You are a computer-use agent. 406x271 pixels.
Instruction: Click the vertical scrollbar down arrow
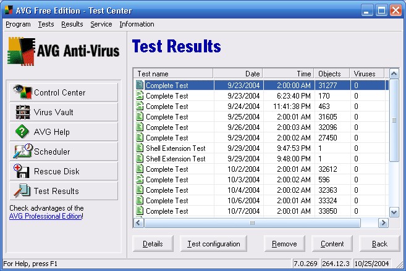pos(394,212)
